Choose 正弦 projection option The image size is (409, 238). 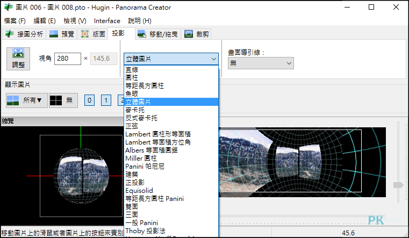point(171,126)
